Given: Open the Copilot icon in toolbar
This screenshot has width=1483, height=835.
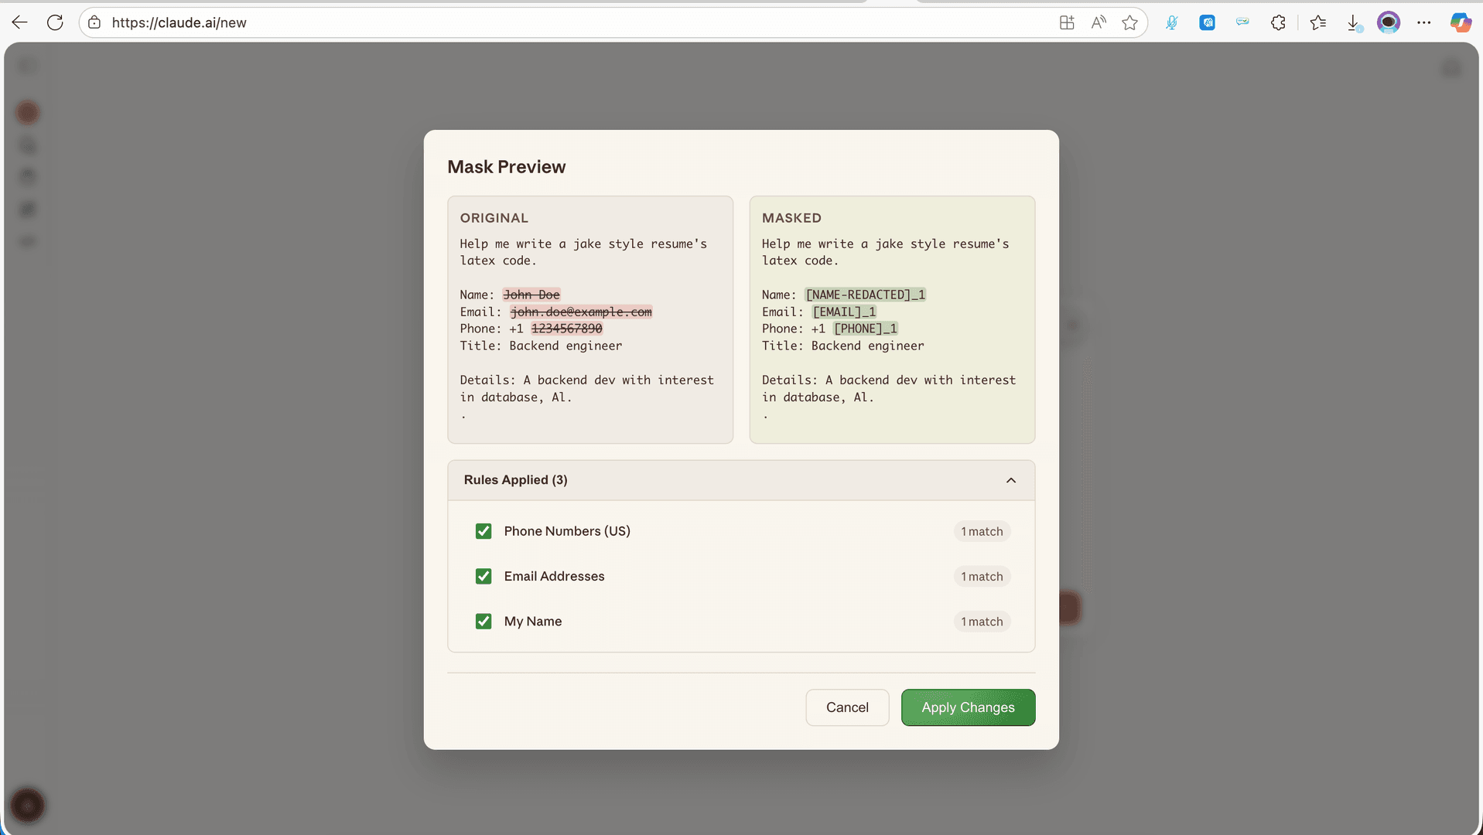Looking at the screenshot, I should (x=1460, y=22).
